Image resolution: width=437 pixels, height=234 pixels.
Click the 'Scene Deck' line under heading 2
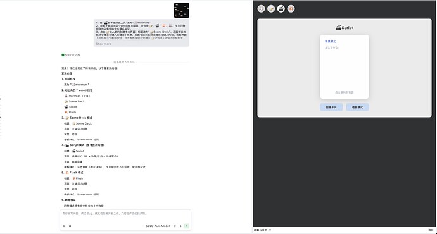point(74,102)
